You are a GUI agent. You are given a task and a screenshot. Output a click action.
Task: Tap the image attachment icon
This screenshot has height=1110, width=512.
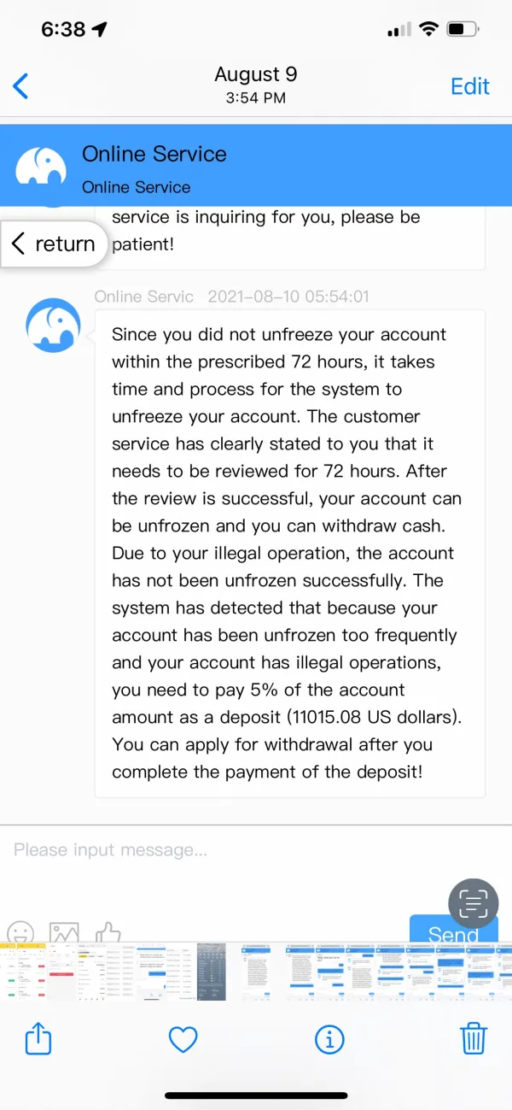[64, 932]
